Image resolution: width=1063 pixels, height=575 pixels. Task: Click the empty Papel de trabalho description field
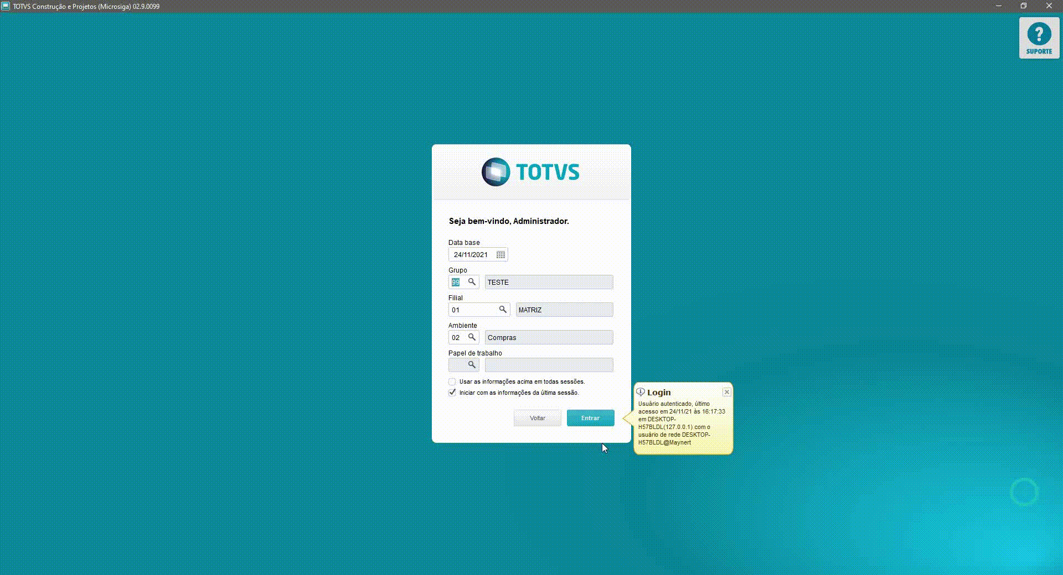pos(549,365)
